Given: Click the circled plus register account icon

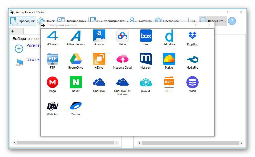Looking at the screenshot, I should (19, 49).
